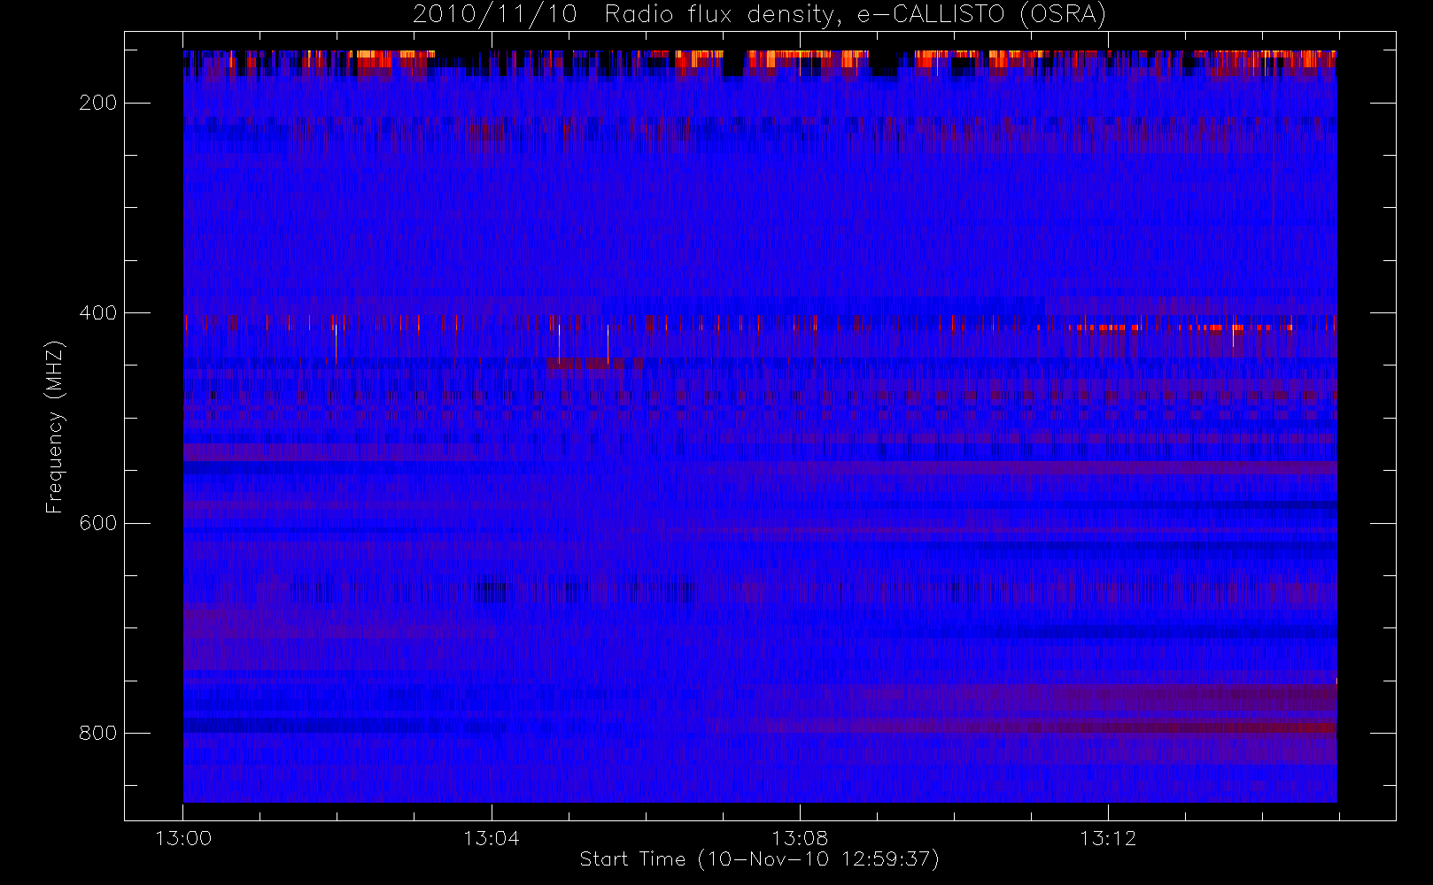Select the 400 frequency axis label
Viewport: 1433px width, 885px height.
tap(97, 312)
